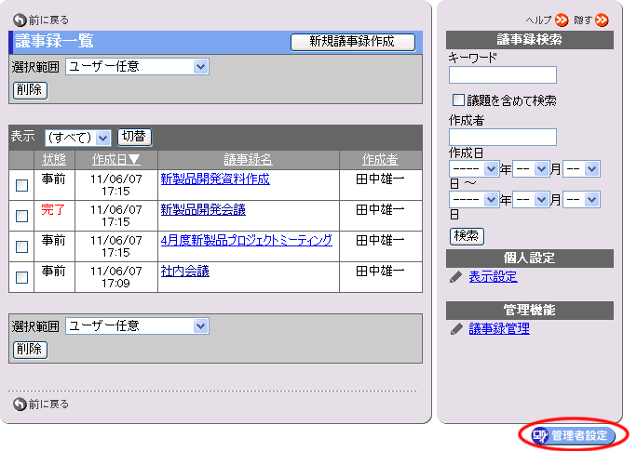637x451 pixels.
Task: Expand the start year dropdown under 作成日
Action: (473, 169)
